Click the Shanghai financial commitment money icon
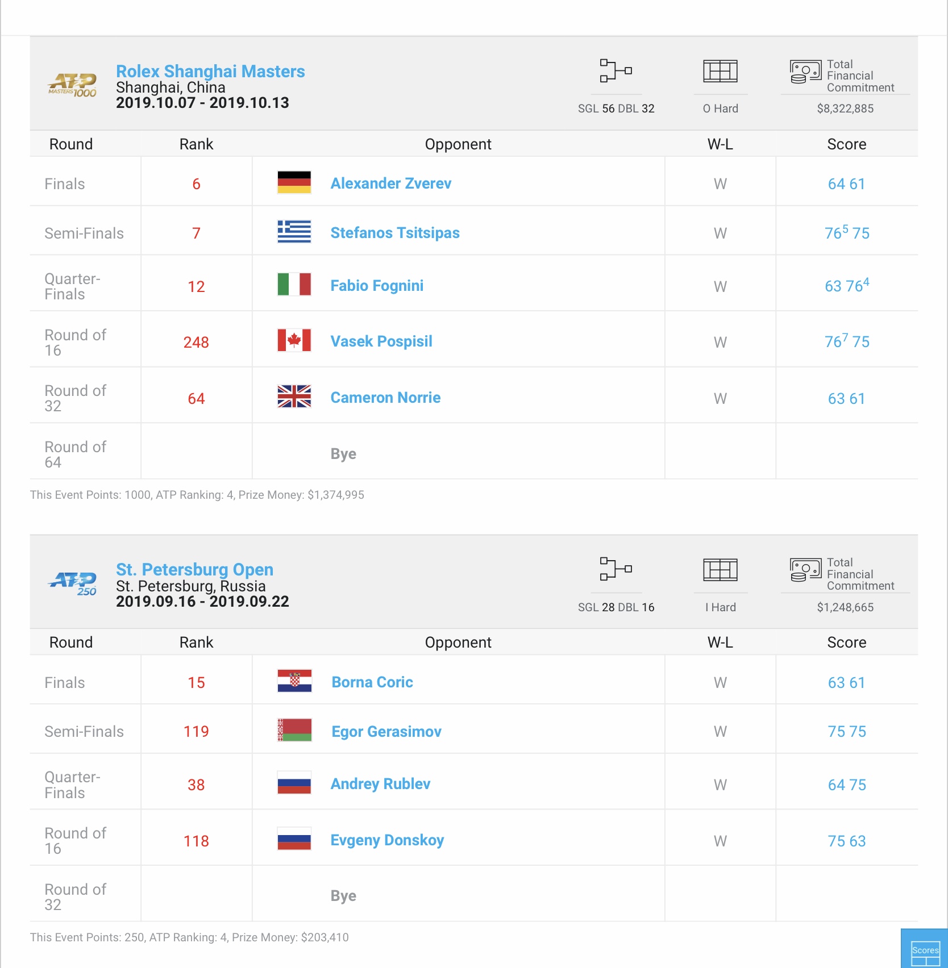 pyautogui.click(x=805, y=72)
